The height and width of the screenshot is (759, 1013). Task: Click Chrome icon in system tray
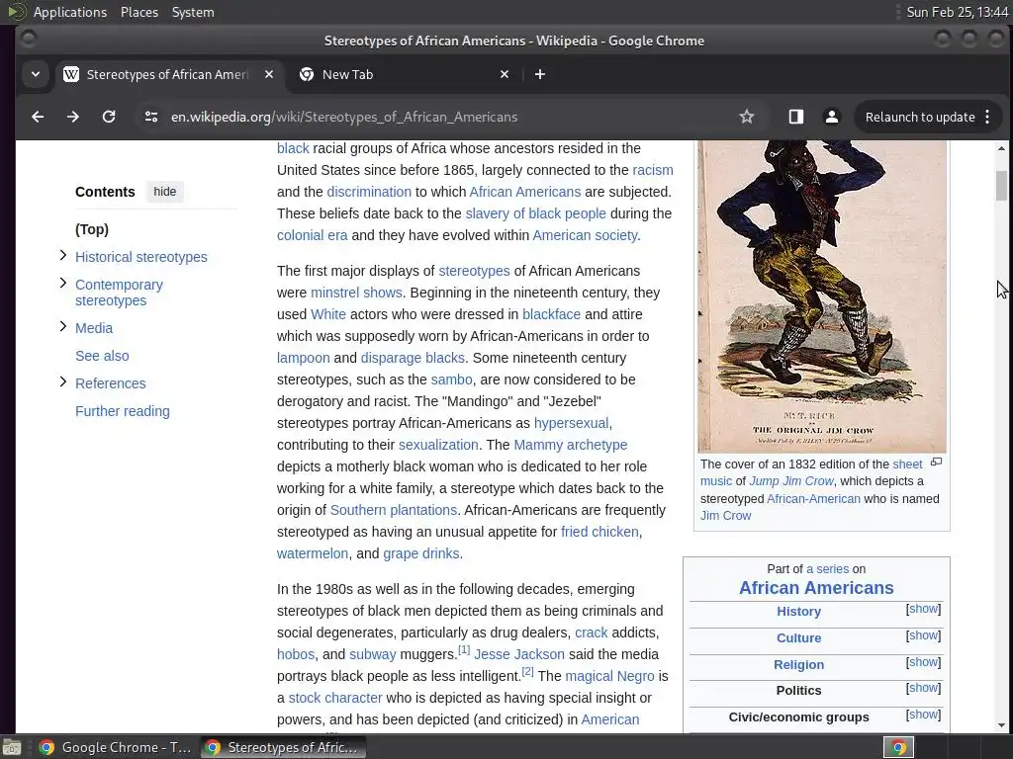pyautogui.click(x=898, y=747)
